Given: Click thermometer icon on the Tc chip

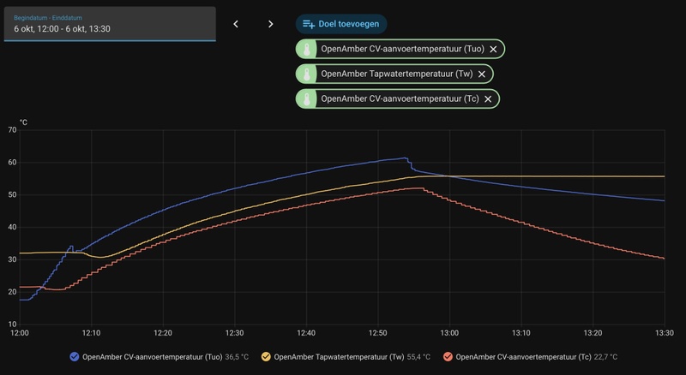Looking at the screenshot, I should click(x=307, y=98).
